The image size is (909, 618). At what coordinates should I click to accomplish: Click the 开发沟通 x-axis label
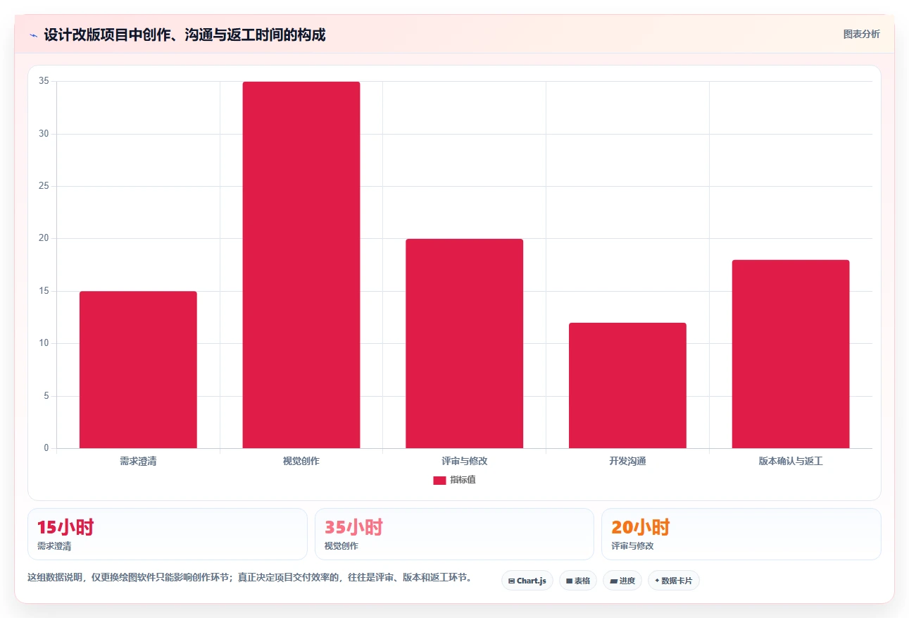coord(627,462)
